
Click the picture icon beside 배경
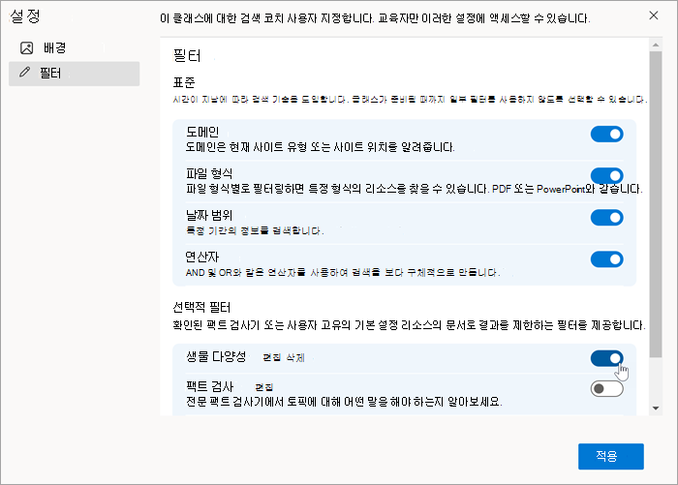(27, 48)
